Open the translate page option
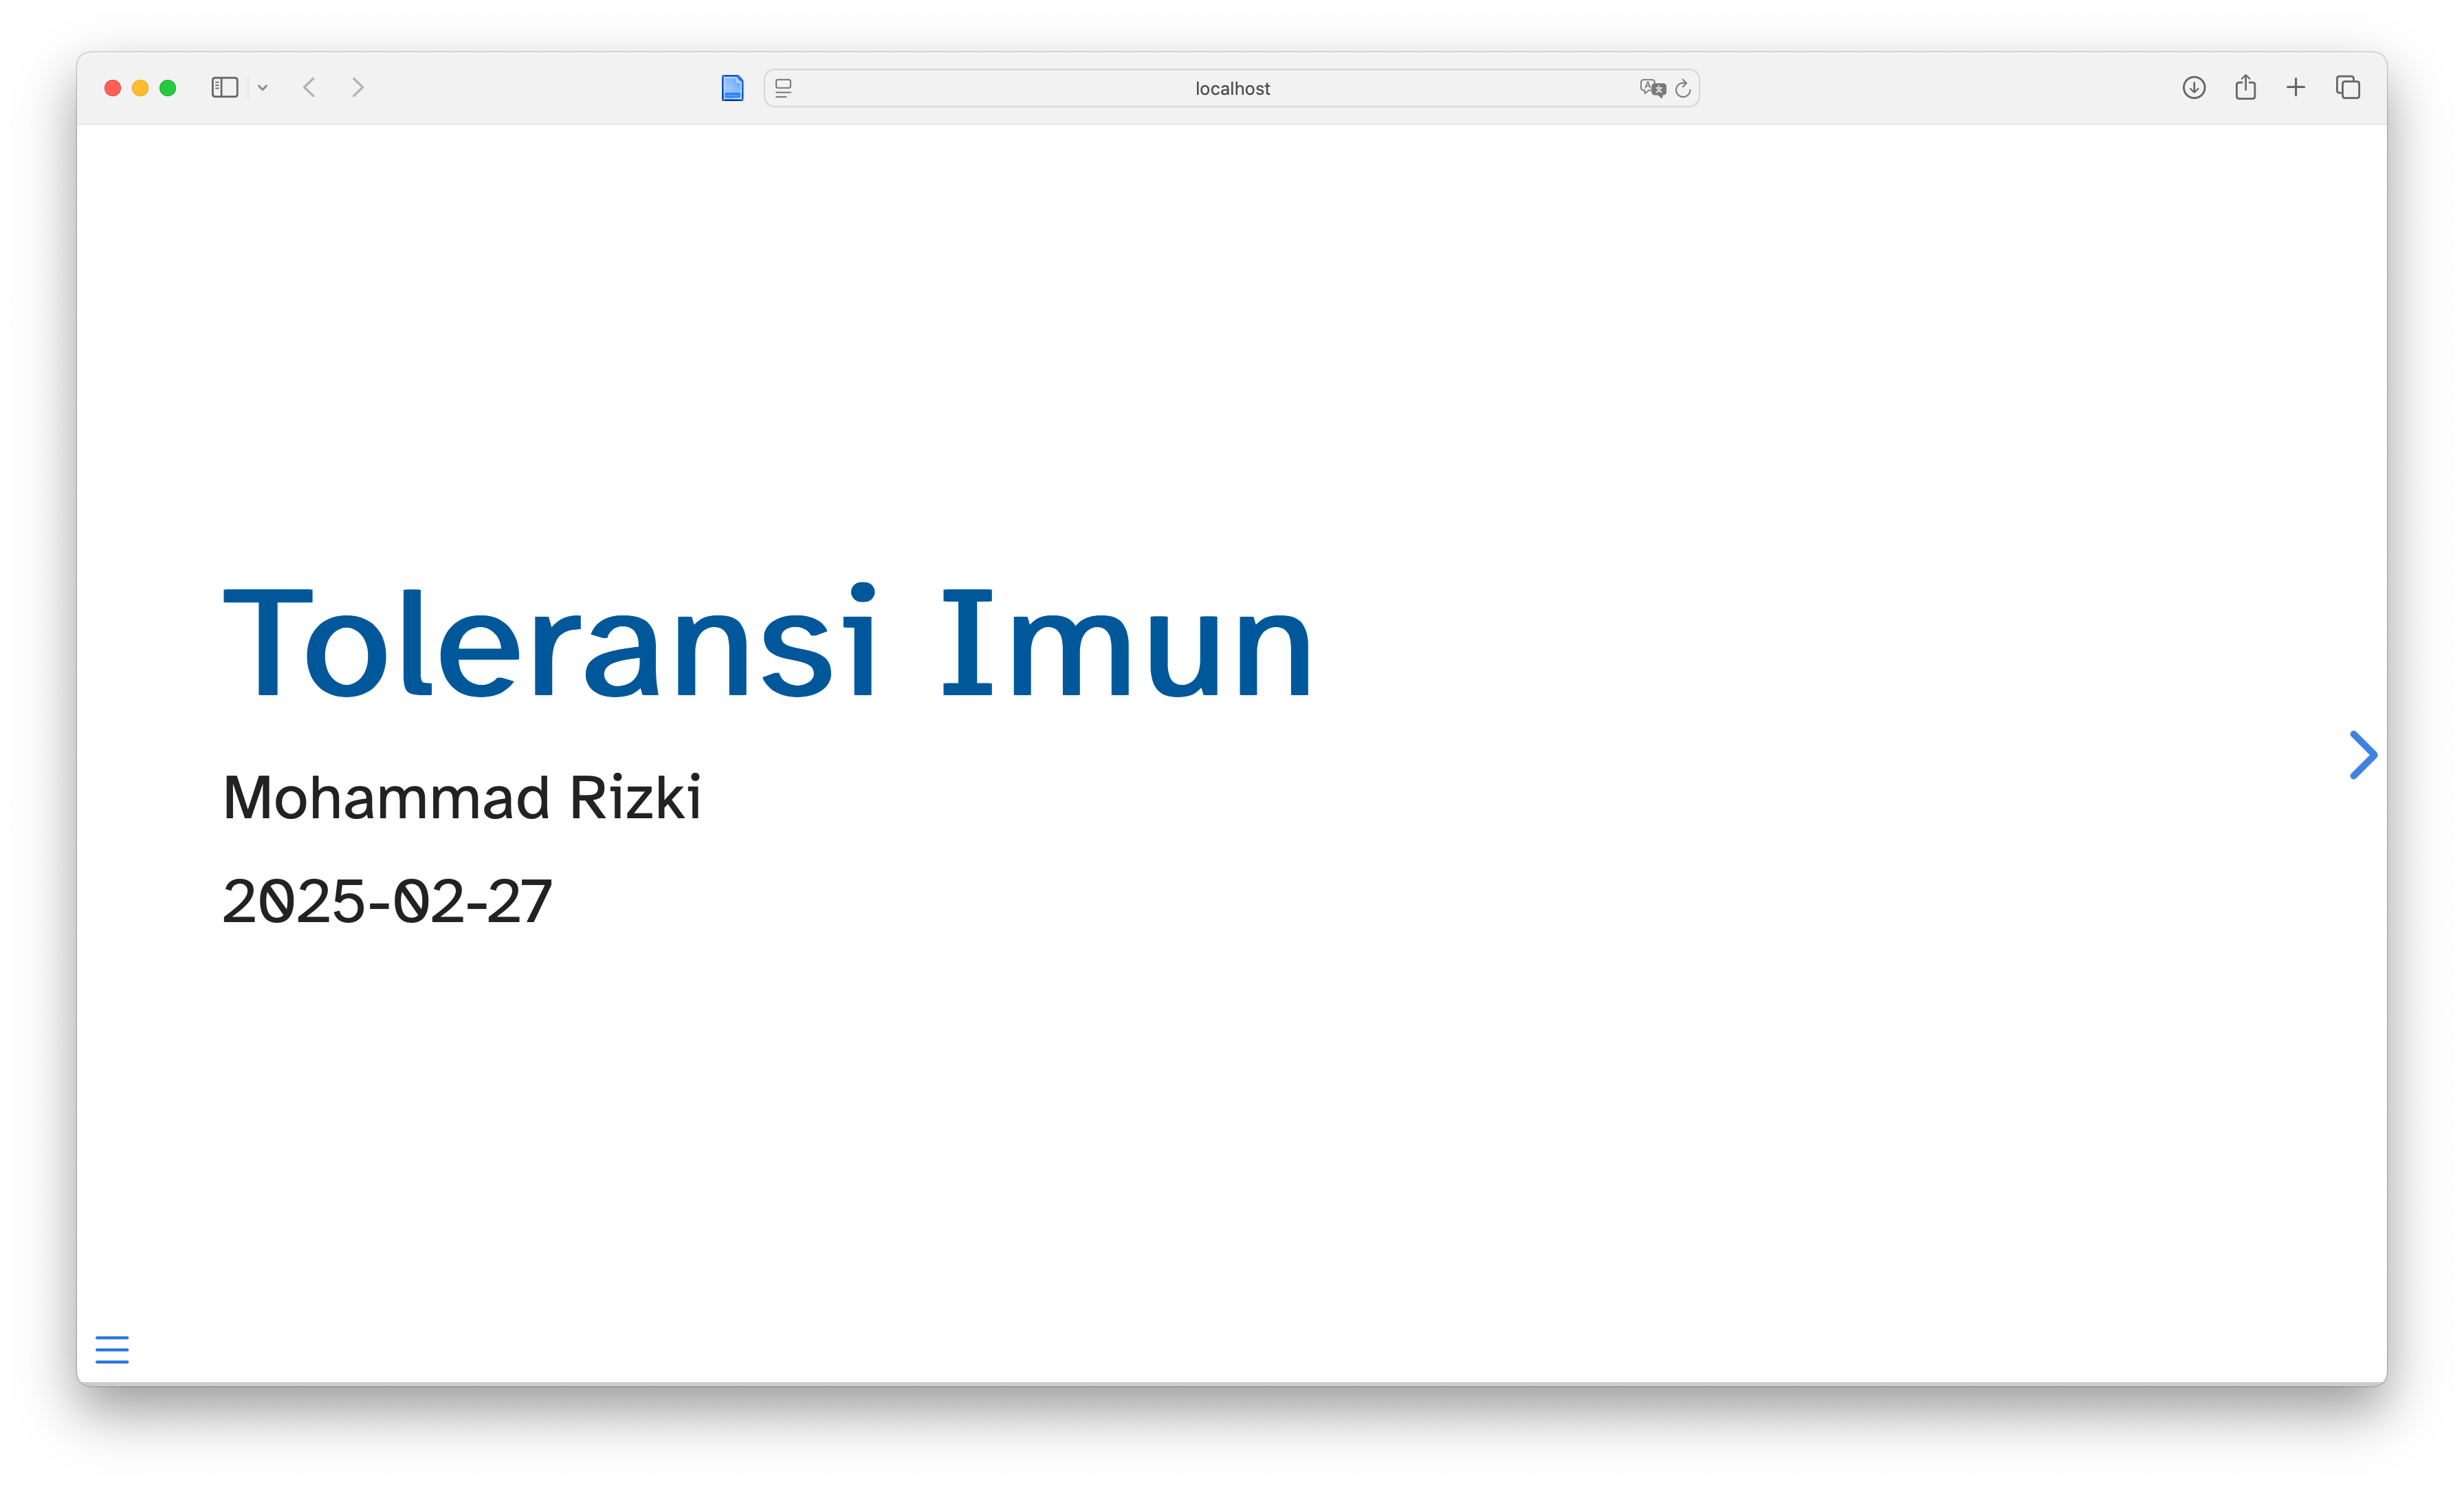The width and height of the screenshot is (2464, 1488). [x=1652, y=88]
